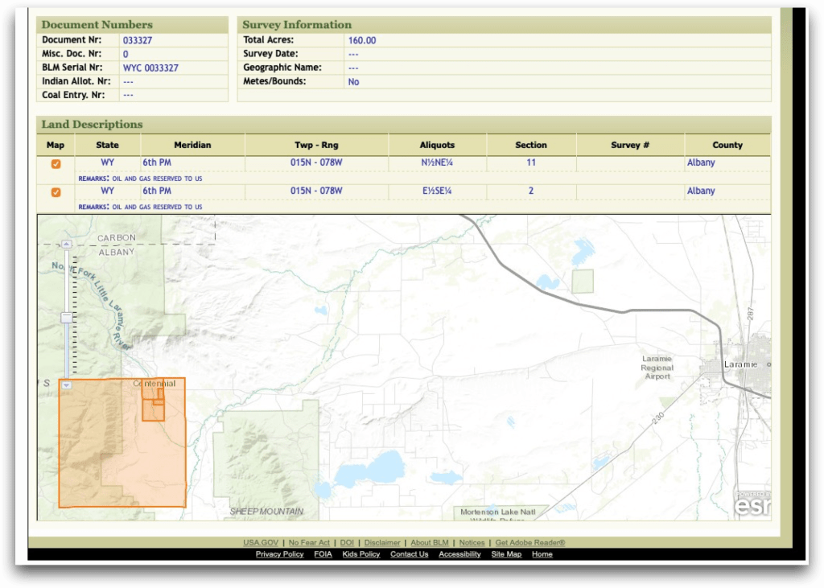Open Get Adobe Reader link
This screenshot has width=824, height=588.
(x=530, y=543)
